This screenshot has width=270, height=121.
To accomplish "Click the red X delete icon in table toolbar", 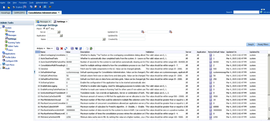I will 61,48.
